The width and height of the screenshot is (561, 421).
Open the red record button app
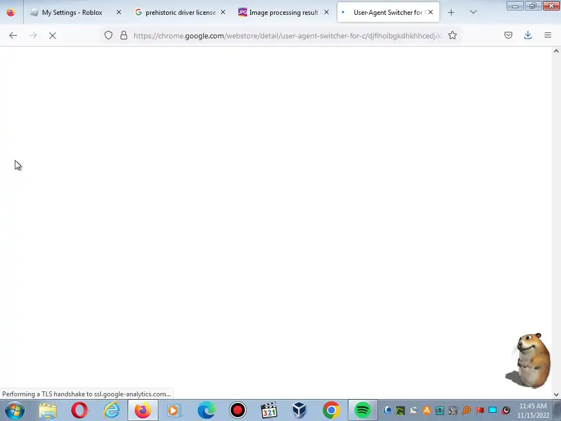tap(238, 410)
